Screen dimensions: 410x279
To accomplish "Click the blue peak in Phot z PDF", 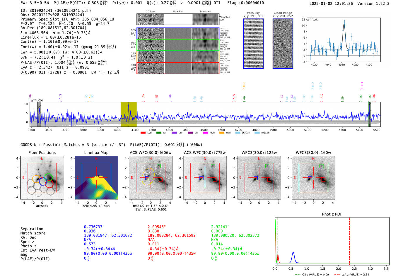I will pos(293,257).
